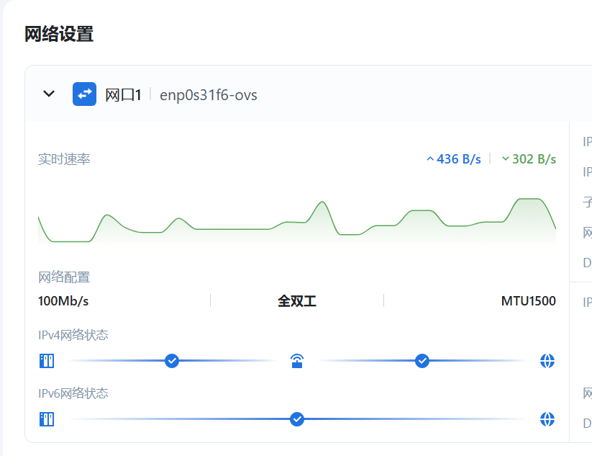Click the download arrow icon beside 302 B/s
This screenshot has height=456, width=592.
[x=506, y=159]
